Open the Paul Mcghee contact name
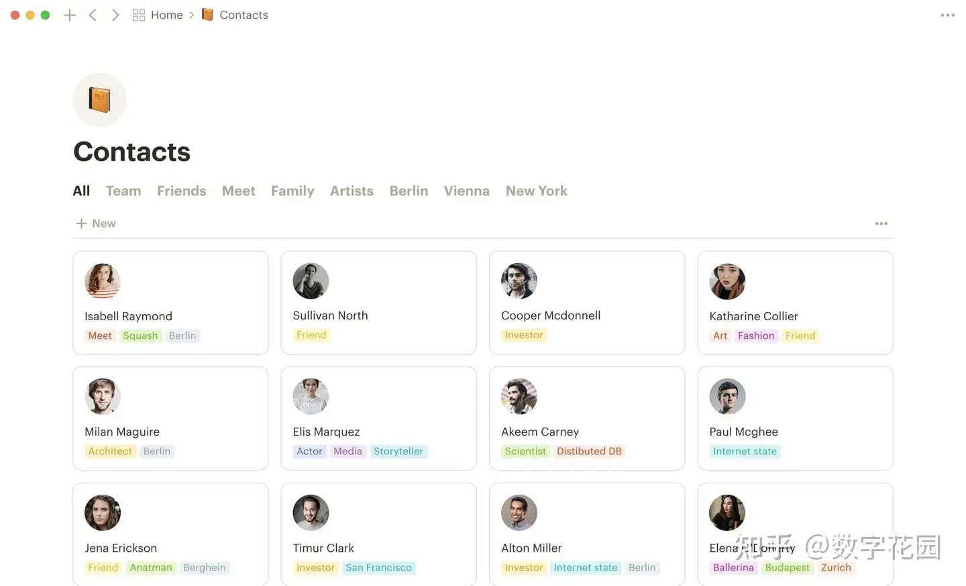The height and width of the screenshot is (586, 966). [x=743, y=432]
